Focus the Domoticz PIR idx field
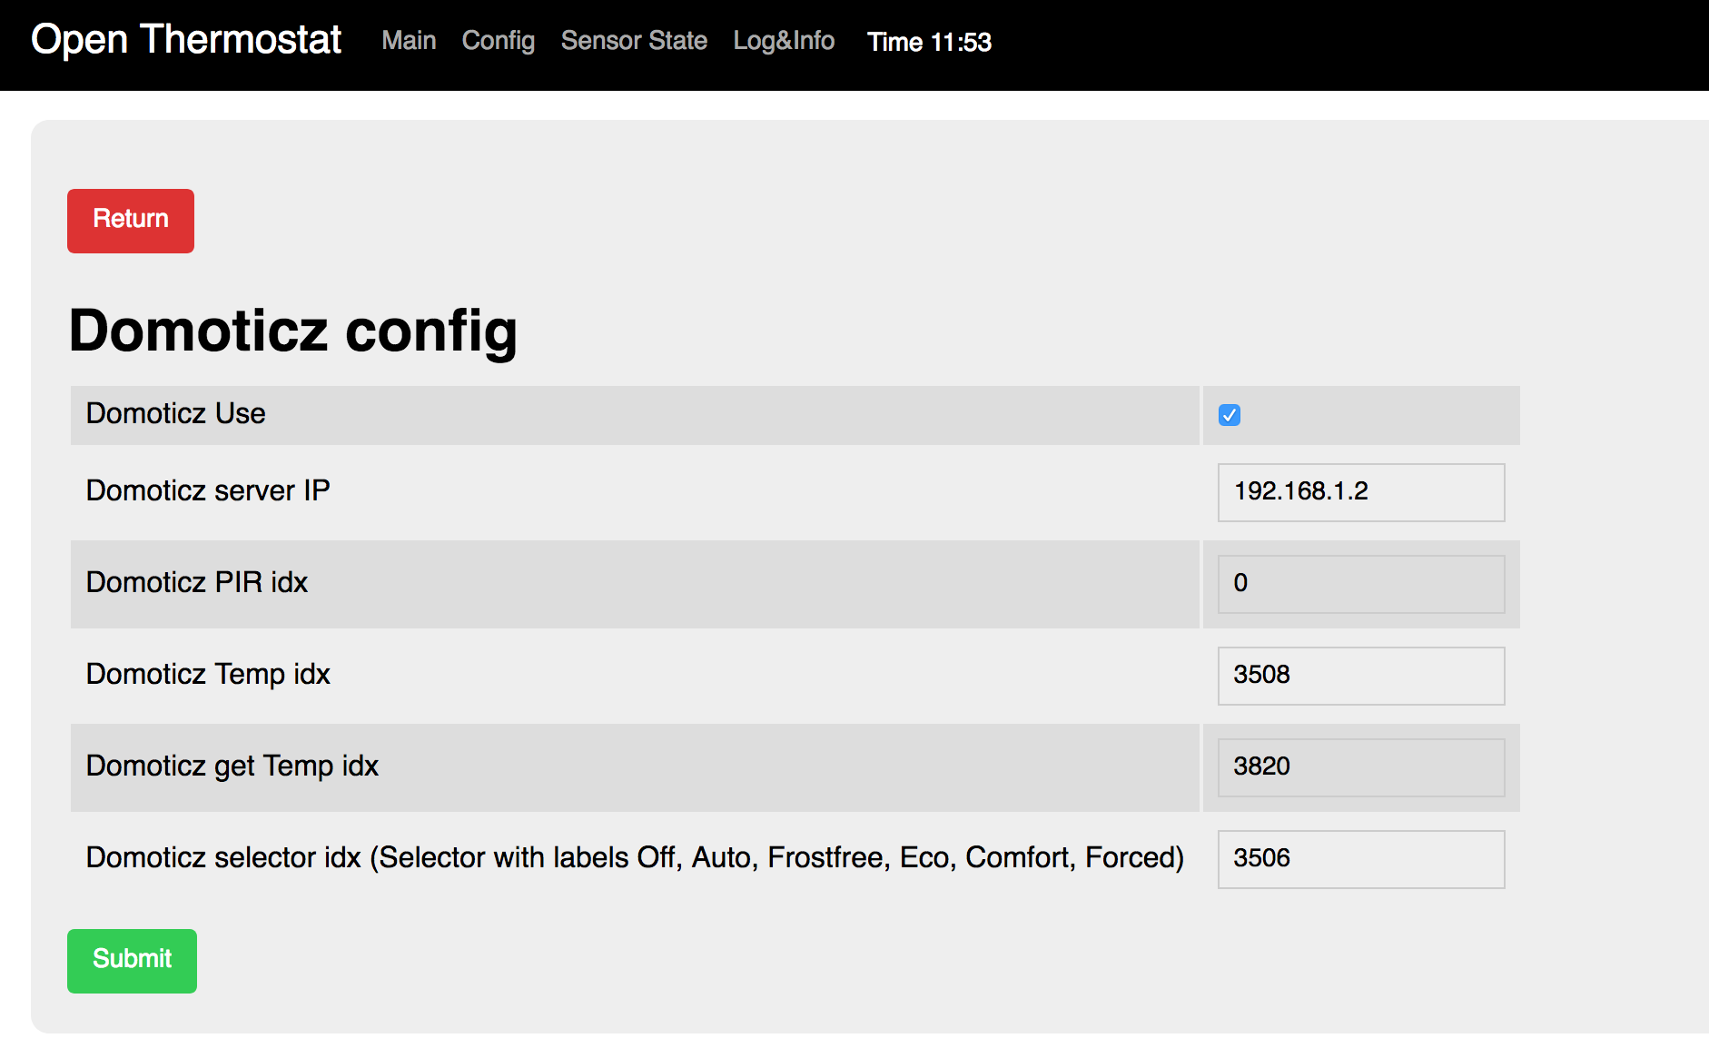The width and height of the screenshot is (1709, 1048). [1361, 584]
